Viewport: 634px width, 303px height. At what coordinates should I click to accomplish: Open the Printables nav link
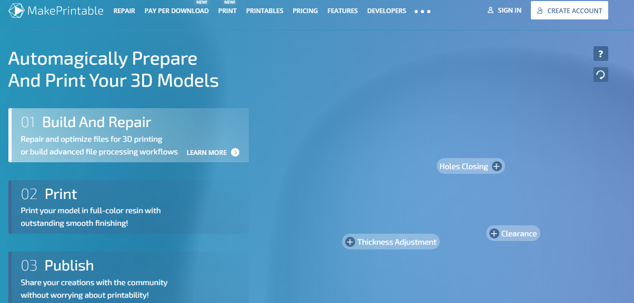265,11
